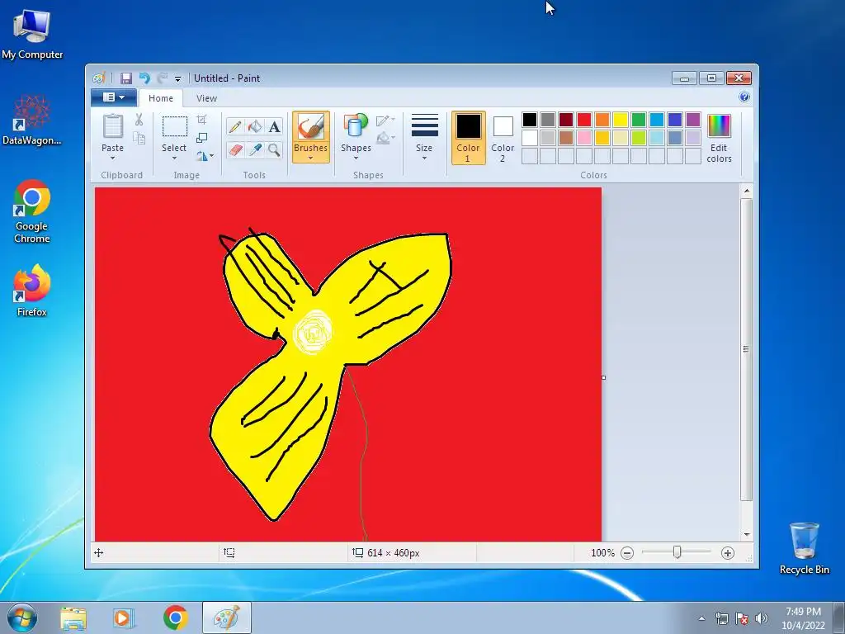Open the Size line thickness dropdown
845x634 pixels.
[x=424, y=138]
